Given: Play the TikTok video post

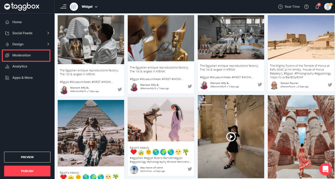Looking at the screenshot, I should click(231, 137).
